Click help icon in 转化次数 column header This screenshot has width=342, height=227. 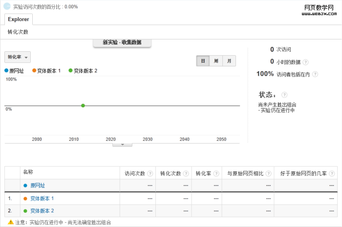186,173
